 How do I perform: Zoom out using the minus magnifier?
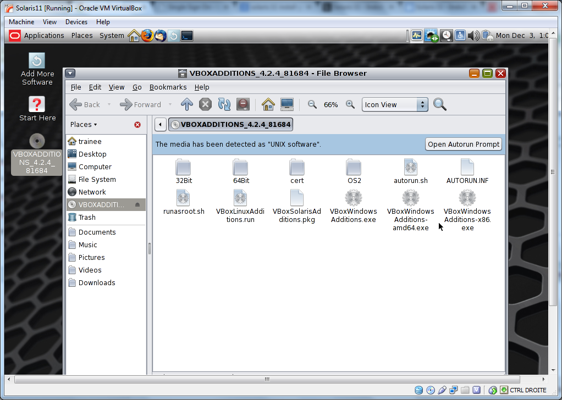(312, 104)
